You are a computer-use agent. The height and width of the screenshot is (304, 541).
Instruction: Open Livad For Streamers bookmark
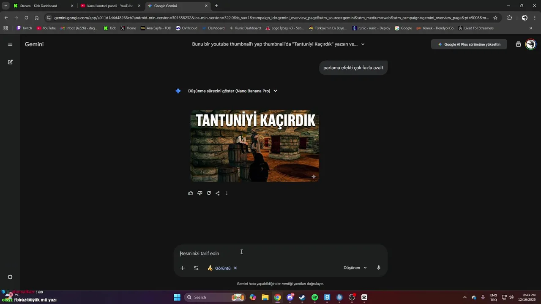click(476, 28)
